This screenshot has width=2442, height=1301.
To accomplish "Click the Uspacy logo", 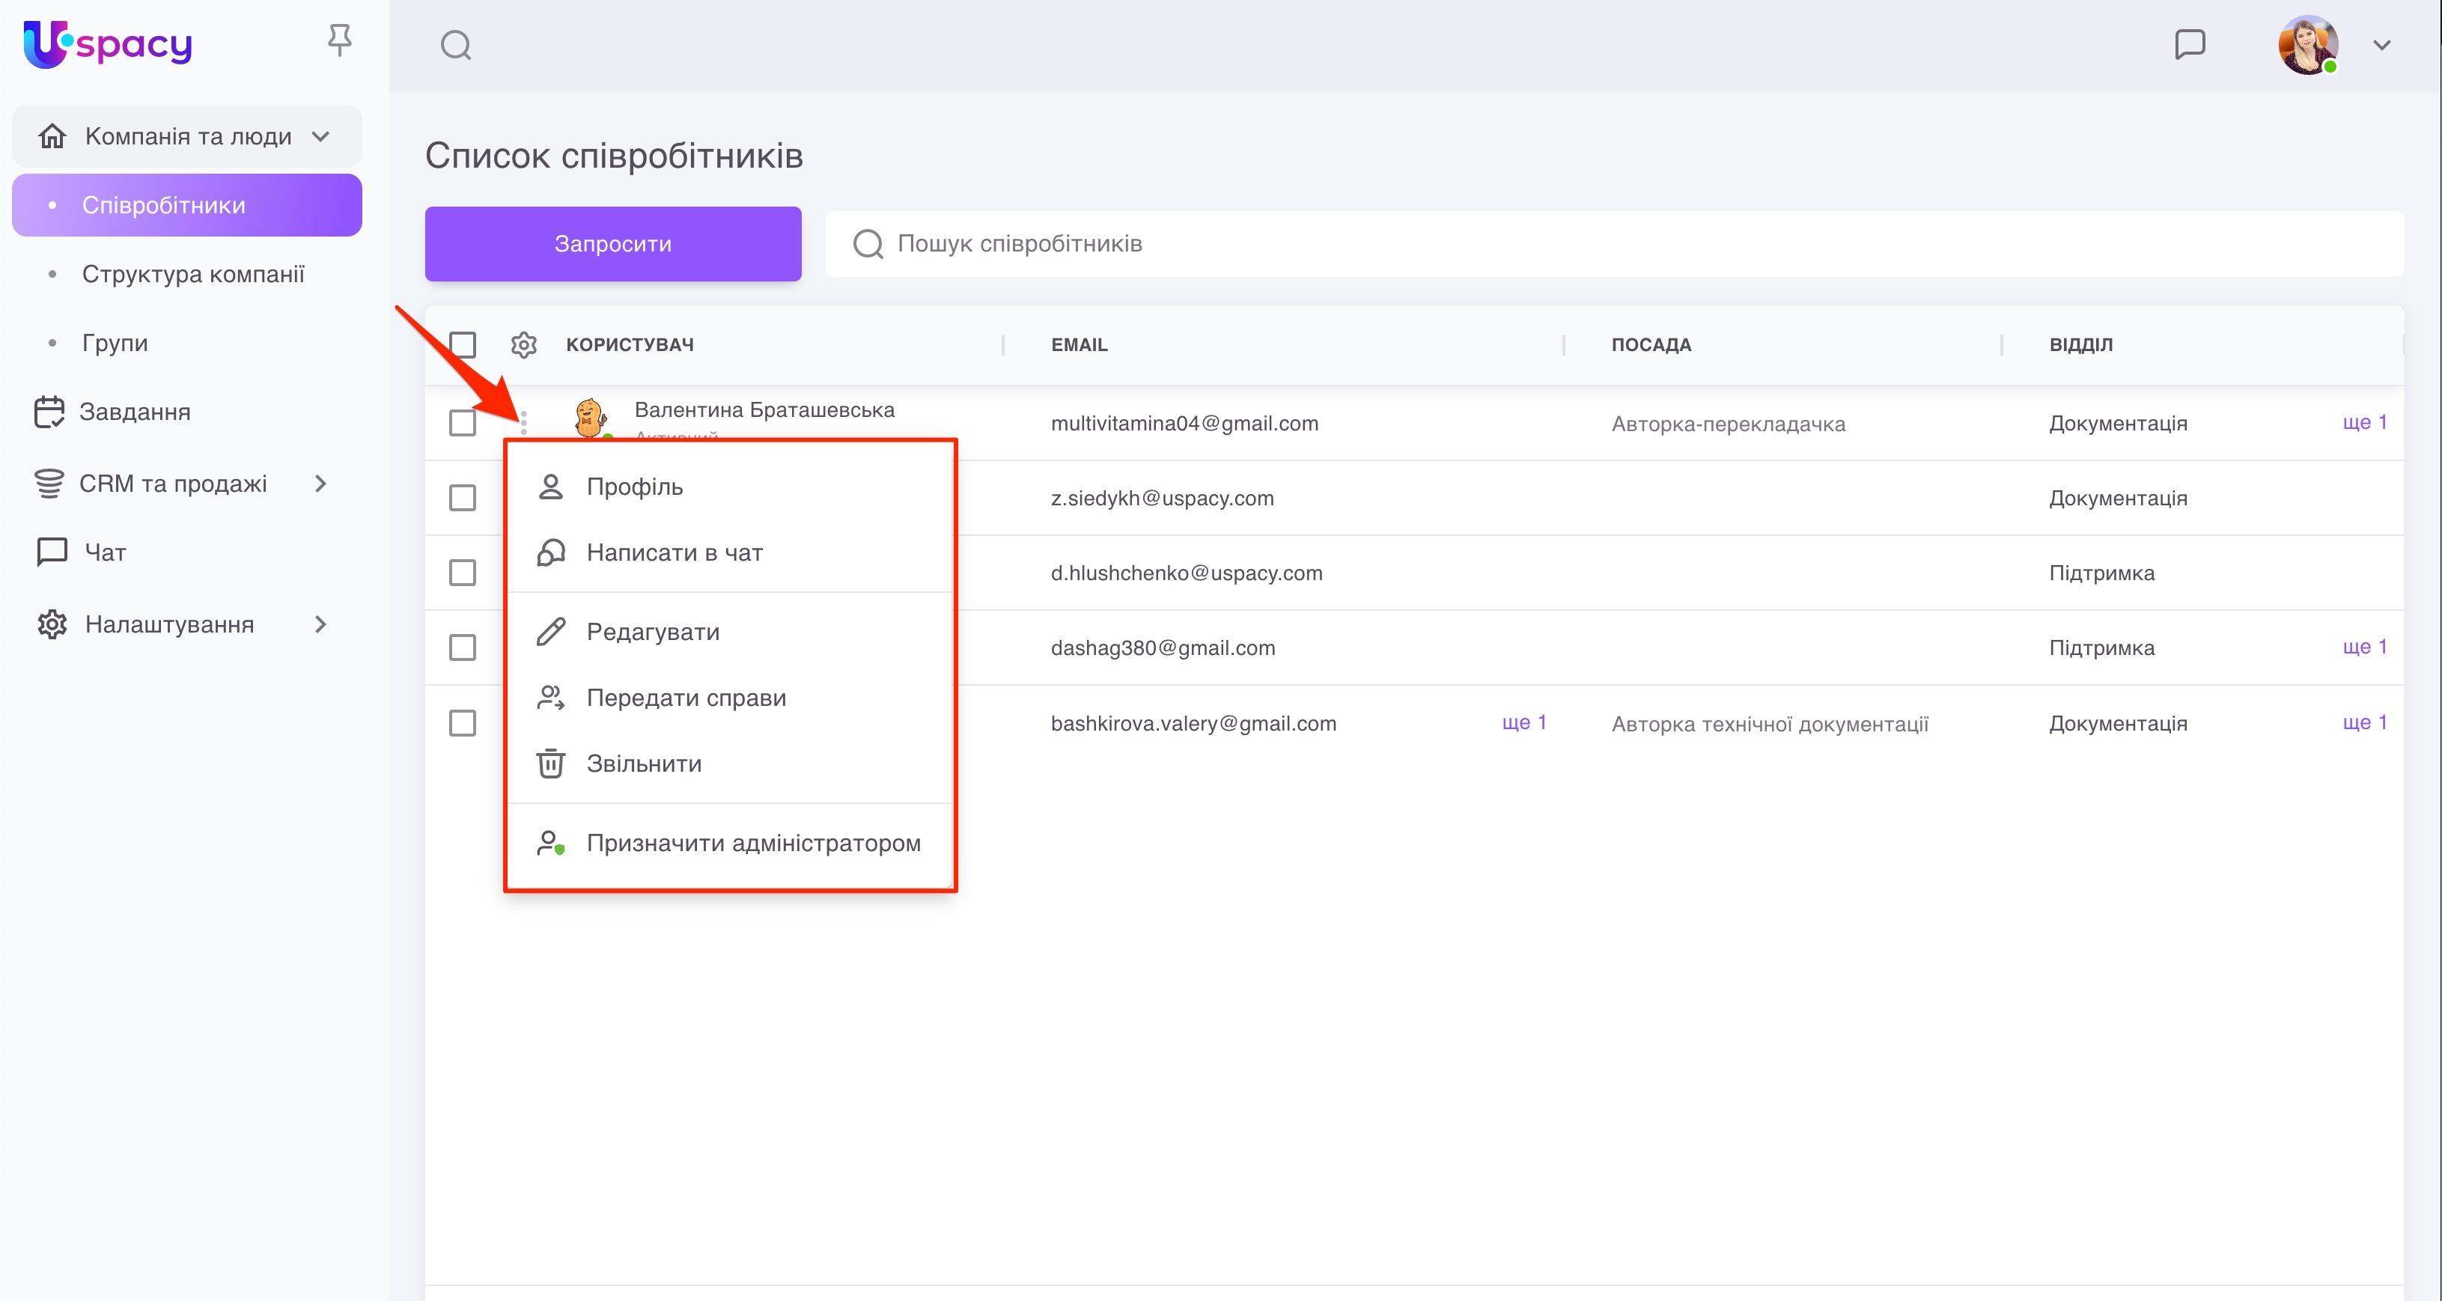I will 107,45.
